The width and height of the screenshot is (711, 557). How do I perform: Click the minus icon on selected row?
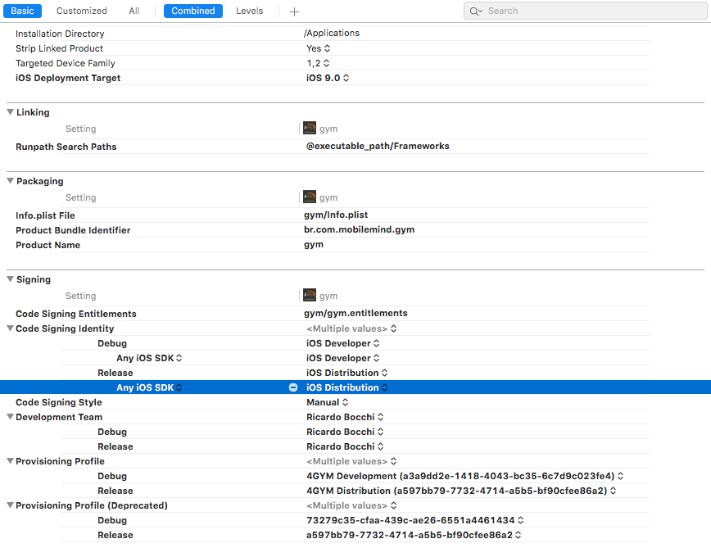293,387
